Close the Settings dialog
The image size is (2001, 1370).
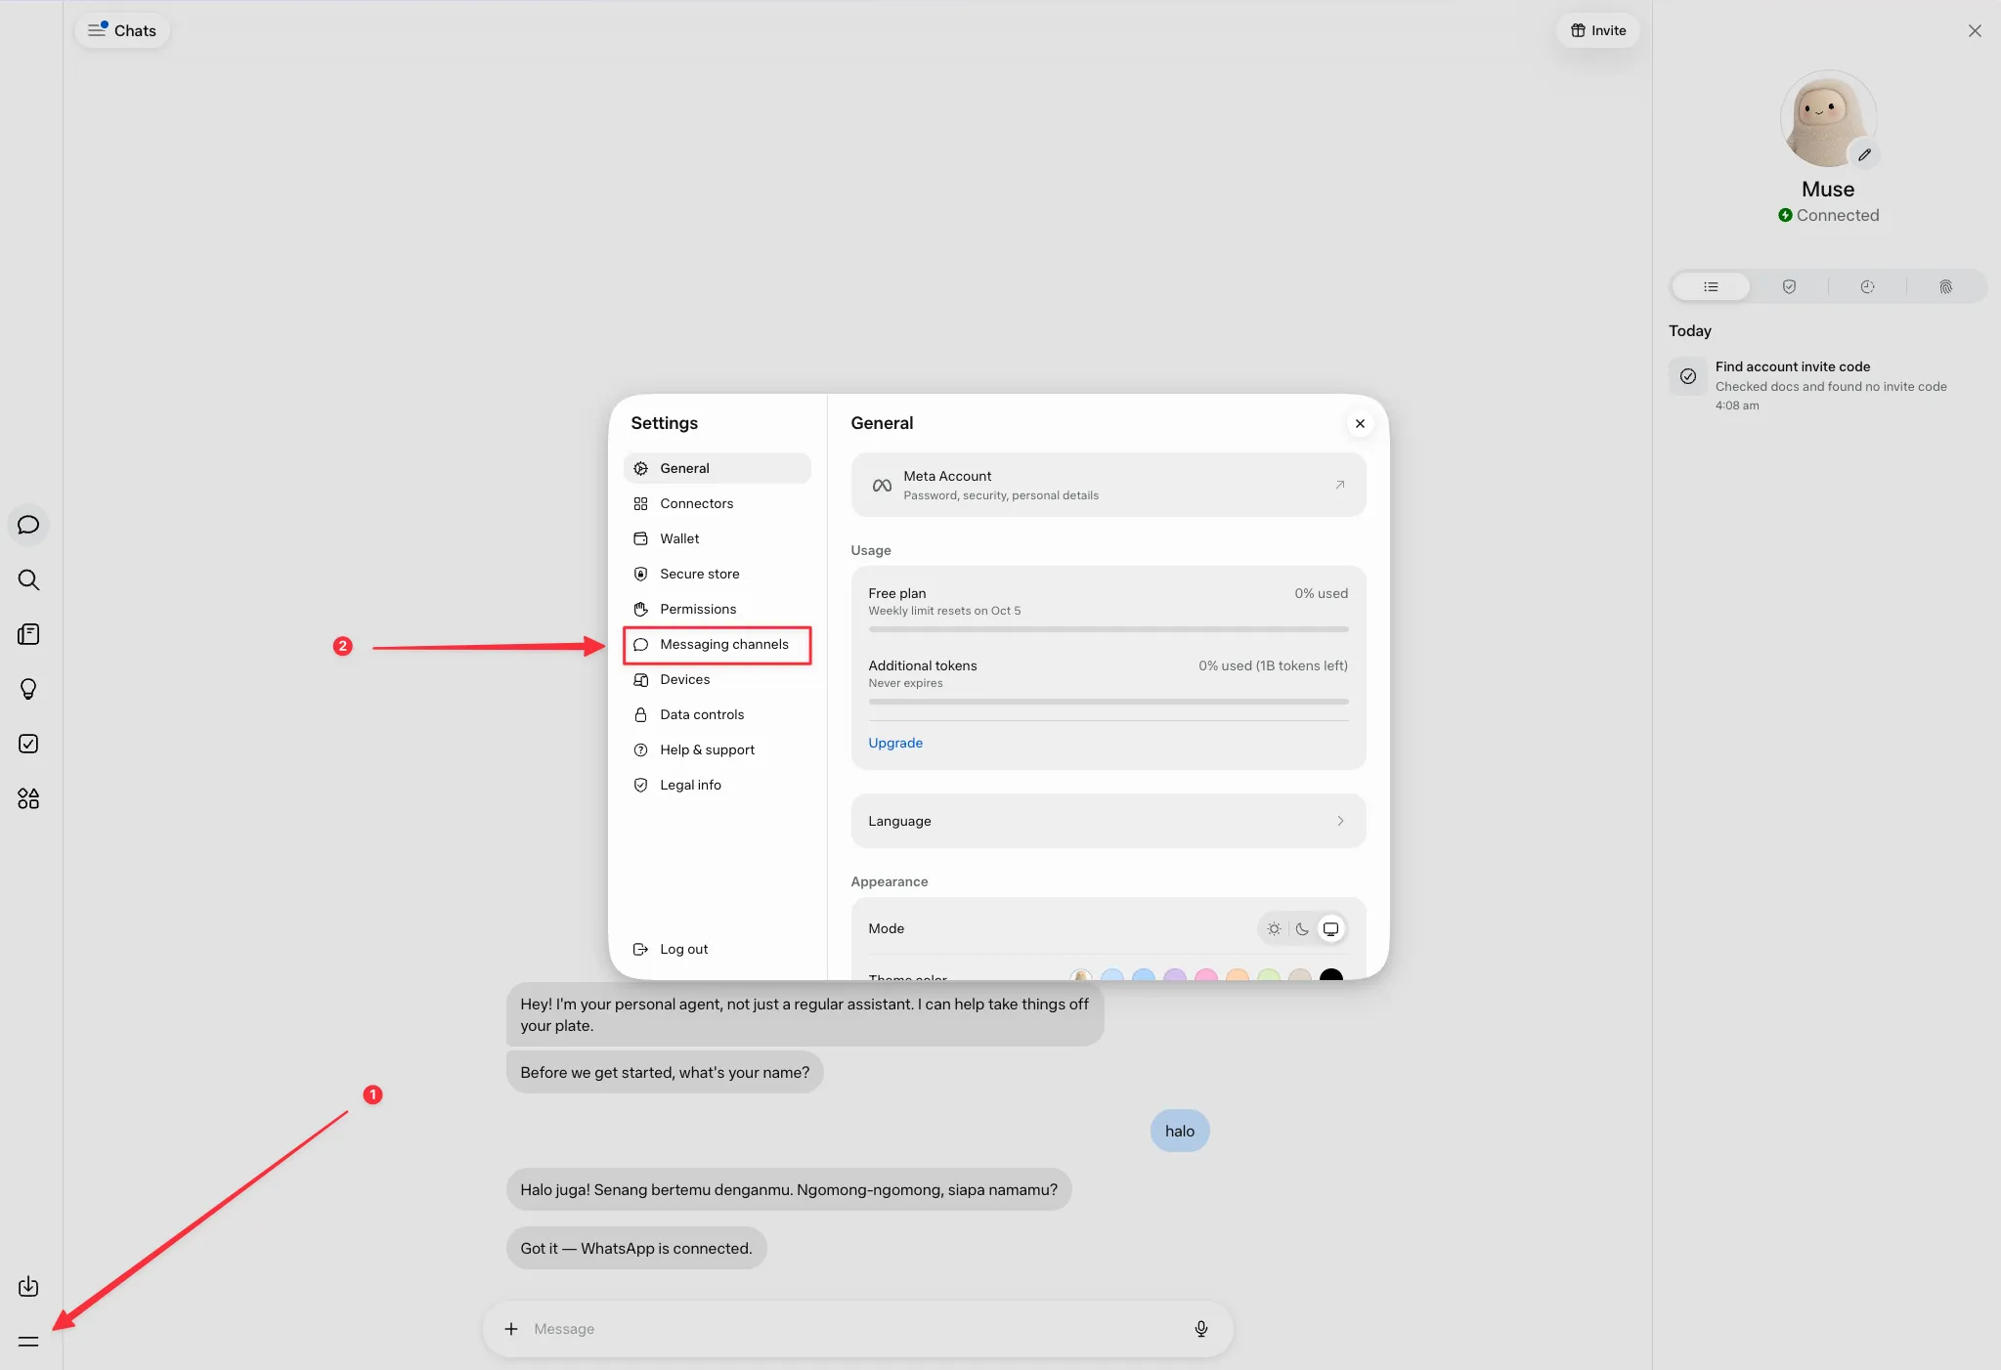click(x=1359, y=423)
